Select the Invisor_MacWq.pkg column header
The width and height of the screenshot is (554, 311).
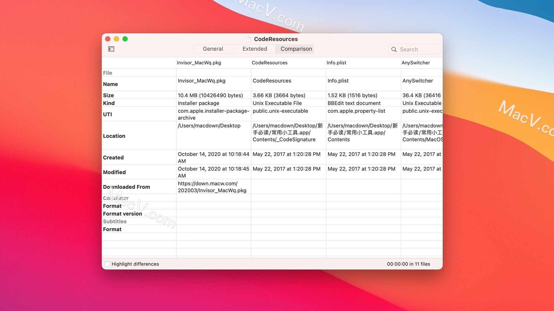point(199,63)
